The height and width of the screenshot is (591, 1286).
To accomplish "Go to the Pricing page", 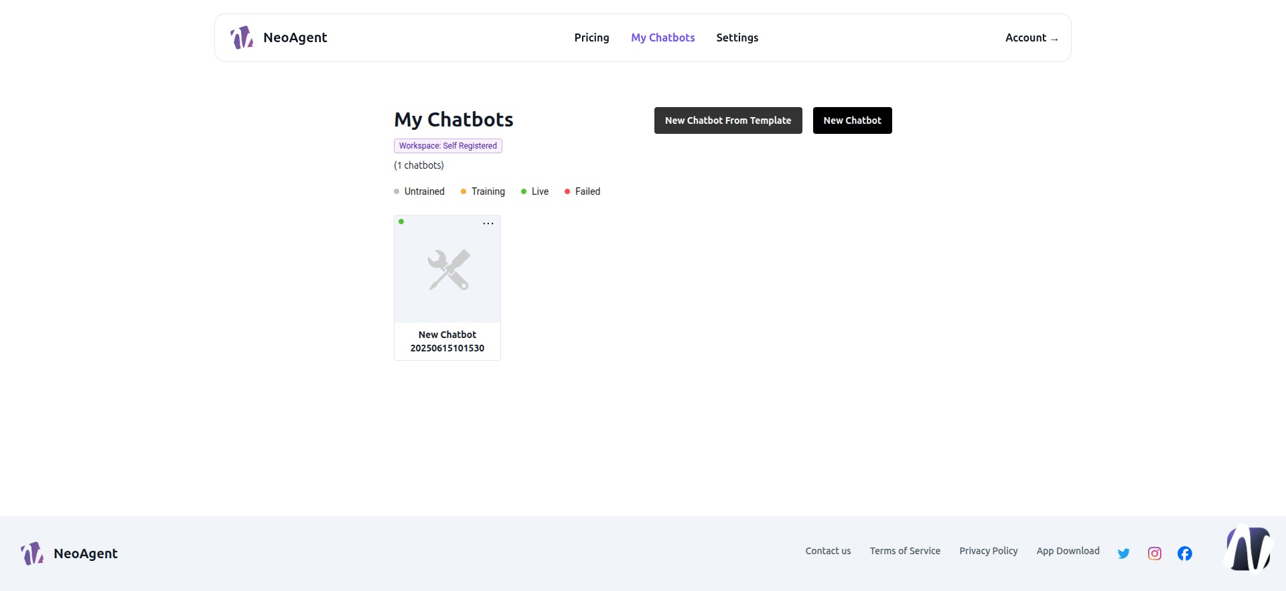I will click(x=591, y=37).
